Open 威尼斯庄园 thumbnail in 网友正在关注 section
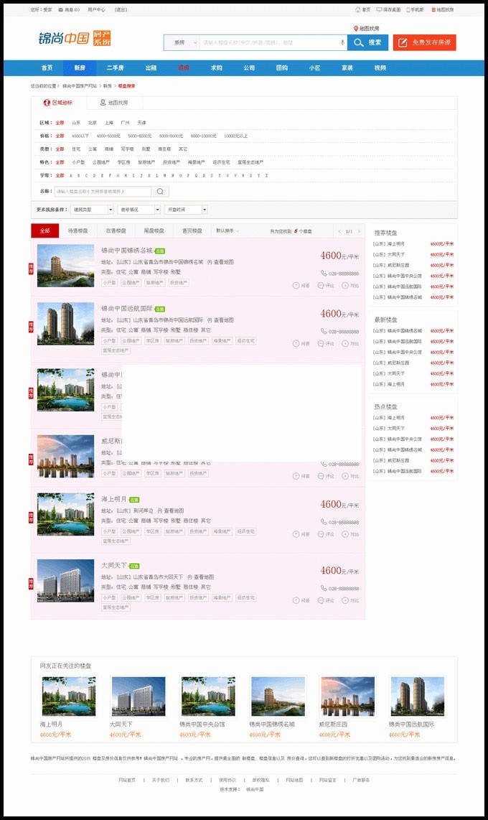This screenshot has width=488, height=820. point(348,696)
